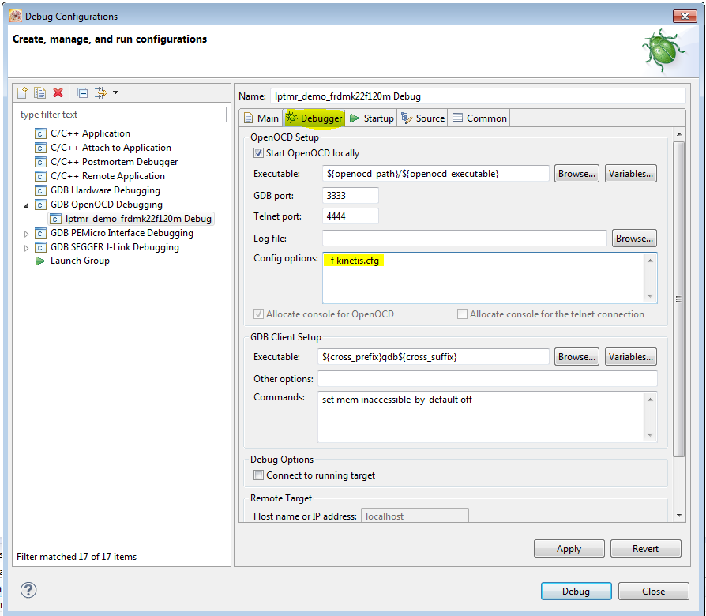
Task: Enable Allocate console for the telnet connection
Action: pos(461,314)
